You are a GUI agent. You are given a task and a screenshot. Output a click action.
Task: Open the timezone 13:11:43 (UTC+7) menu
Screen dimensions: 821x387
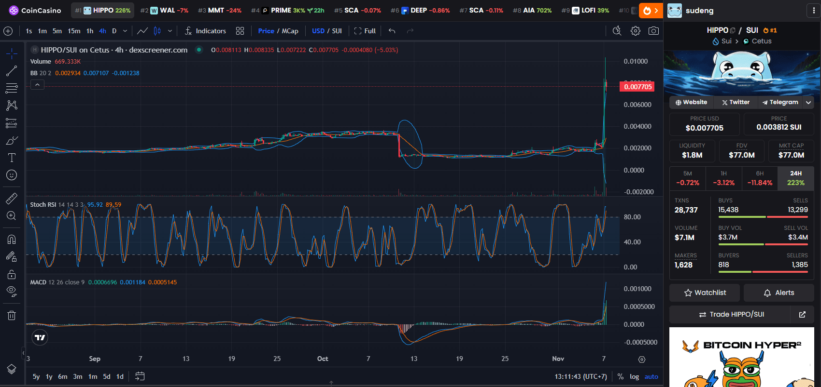pos(580,376)
